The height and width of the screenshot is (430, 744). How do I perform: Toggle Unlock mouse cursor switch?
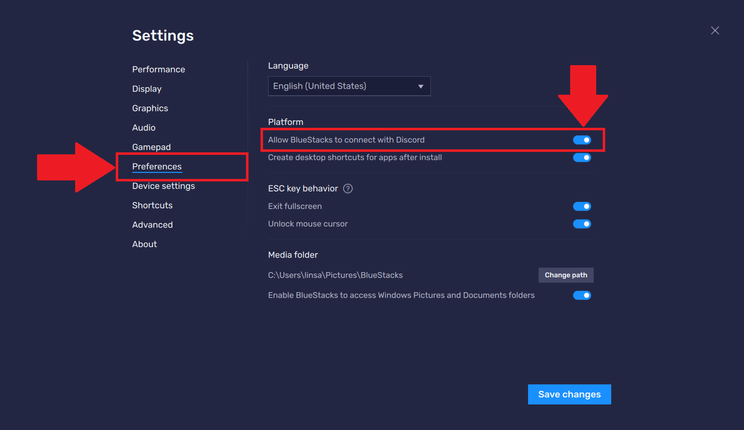(x=582, y=224)
